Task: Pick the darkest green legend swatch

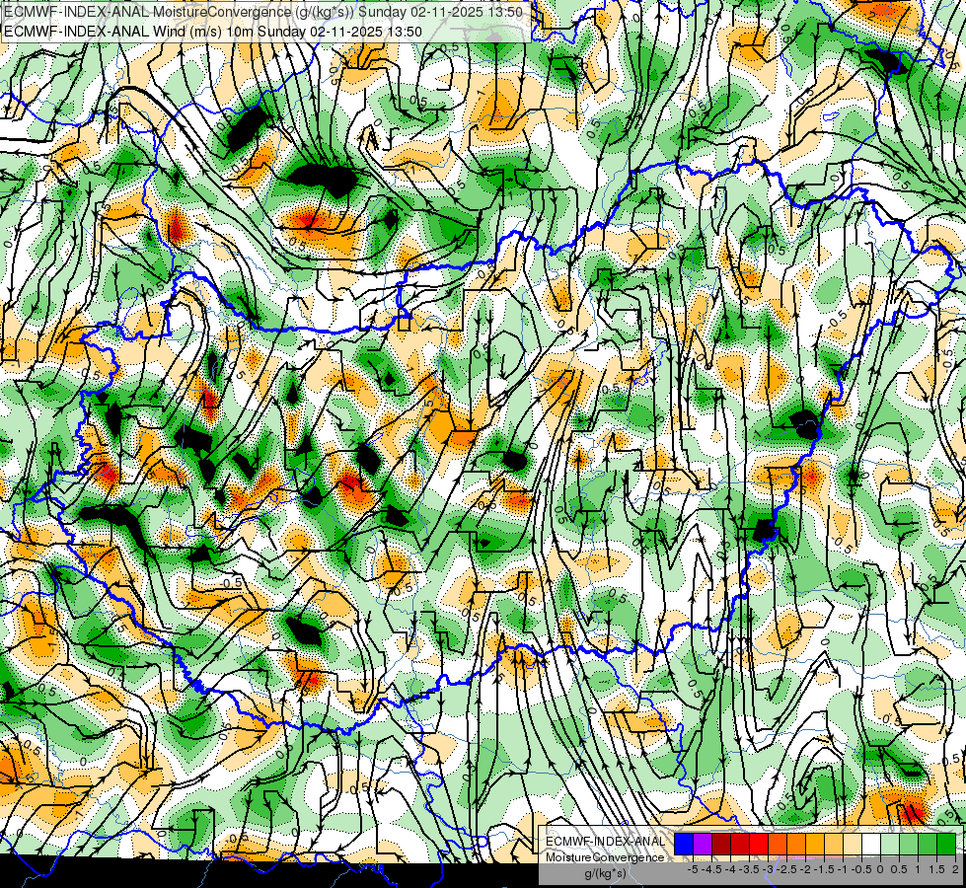Action: [x=946, y=845]
